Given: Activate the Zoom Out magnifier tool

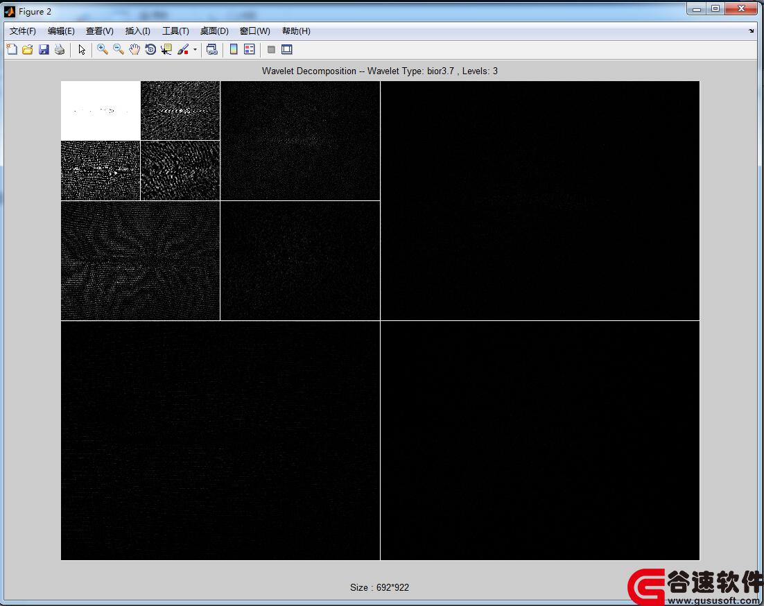Looking at the screenshot, I should tap(119, 49).
